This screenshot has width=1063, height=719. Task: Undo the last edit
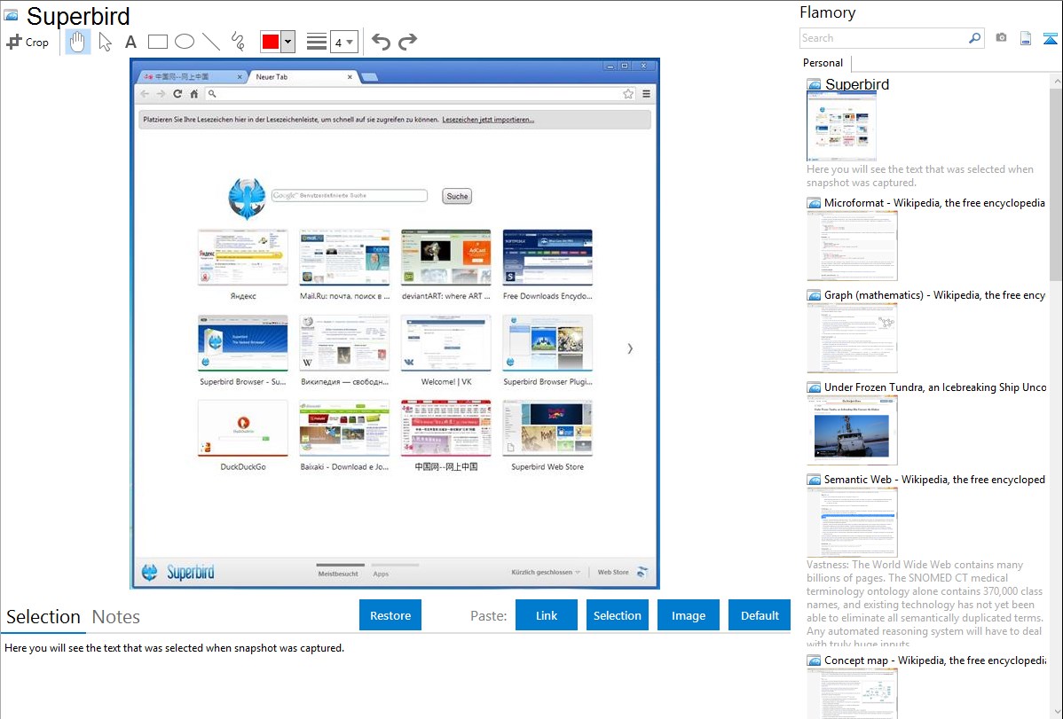[x=381, y=42]
